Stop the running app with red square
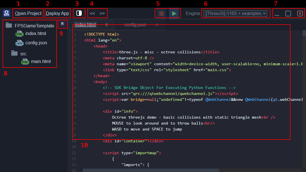The height and width of the screenshot is (172, 306). click(x=161, y=14)
